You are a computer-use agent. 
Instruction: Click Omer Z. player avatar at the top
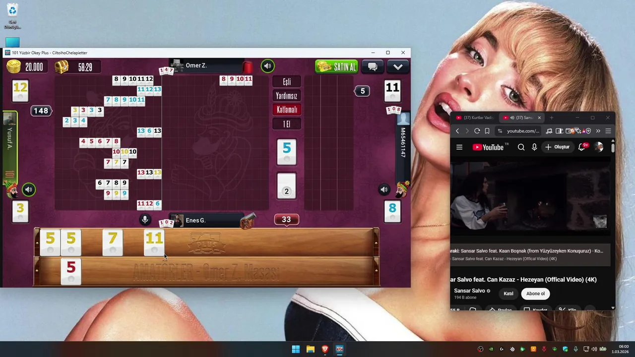pos(176,66)
